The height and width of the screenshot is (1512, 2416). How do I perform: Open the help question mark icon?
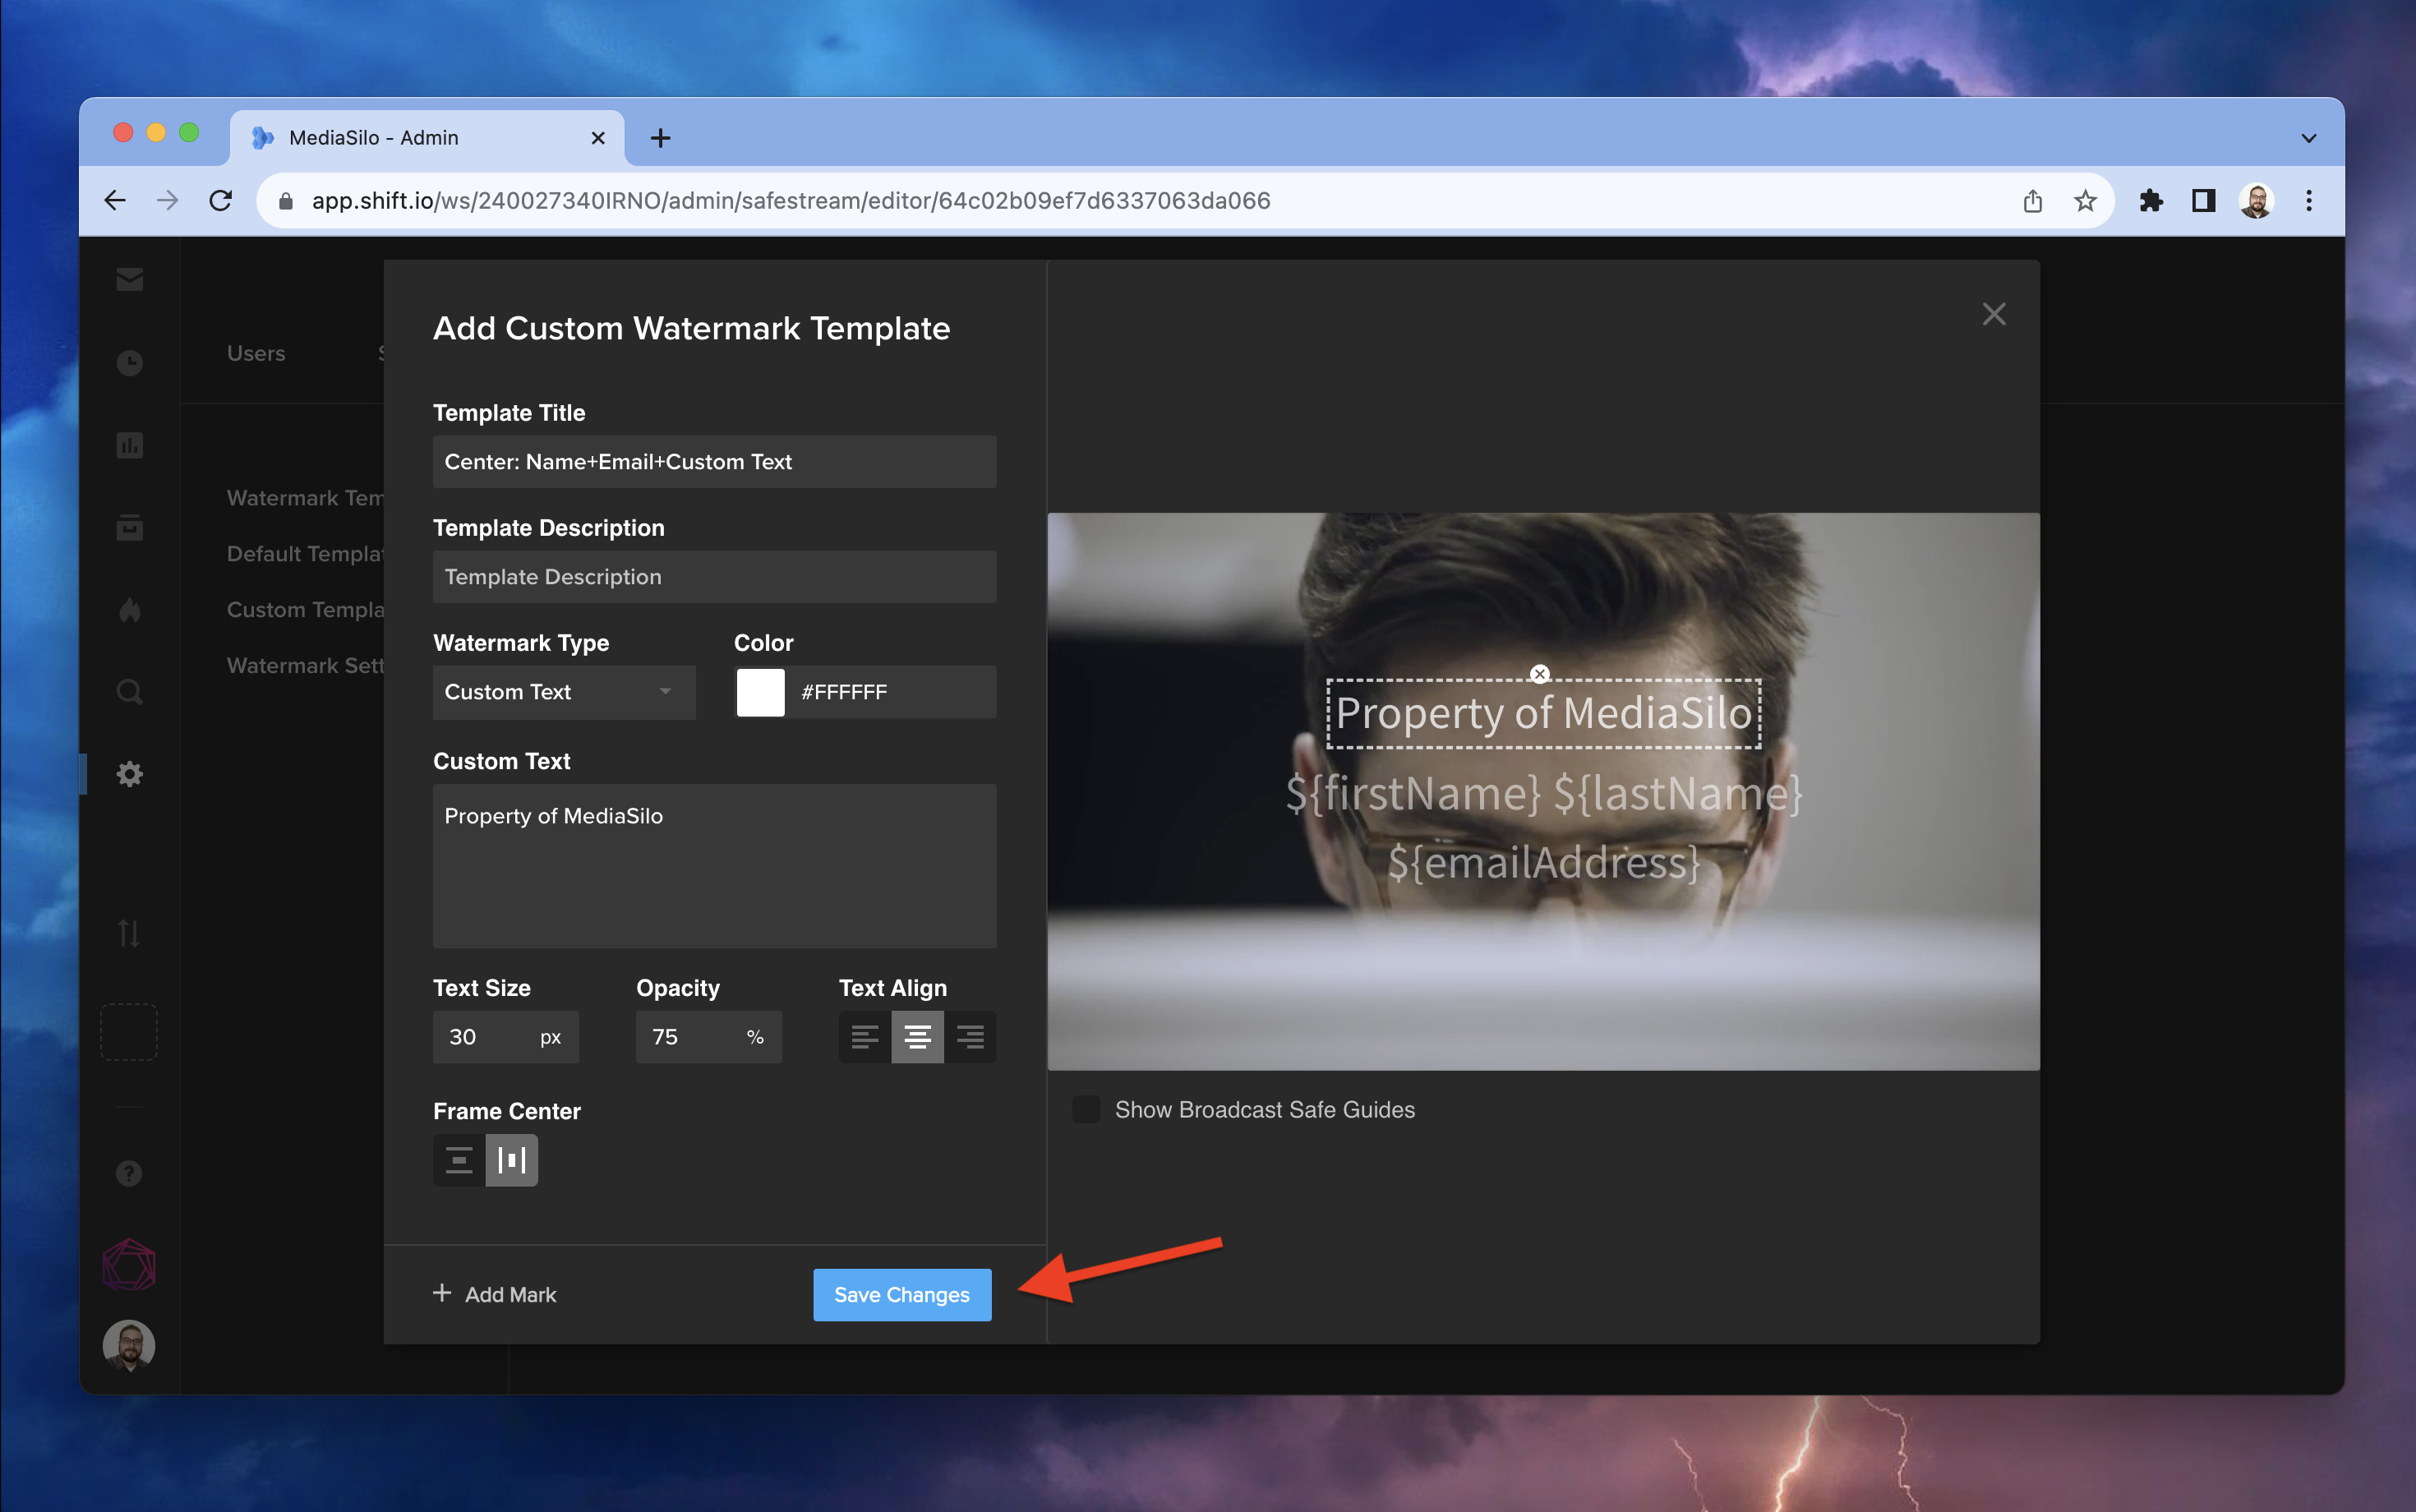coord(129,1173)
